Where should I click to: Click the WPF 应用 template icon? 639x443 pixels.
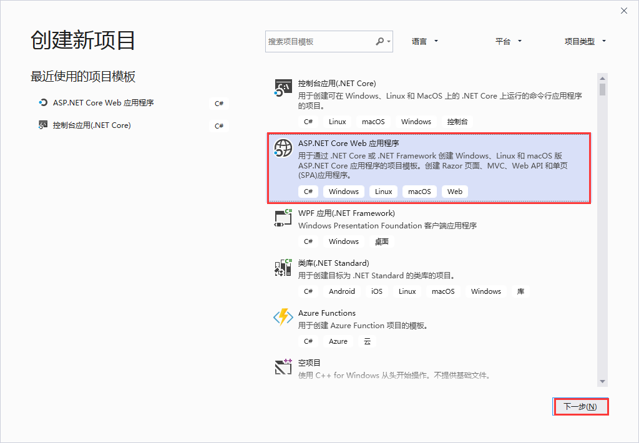pos(283,218)
